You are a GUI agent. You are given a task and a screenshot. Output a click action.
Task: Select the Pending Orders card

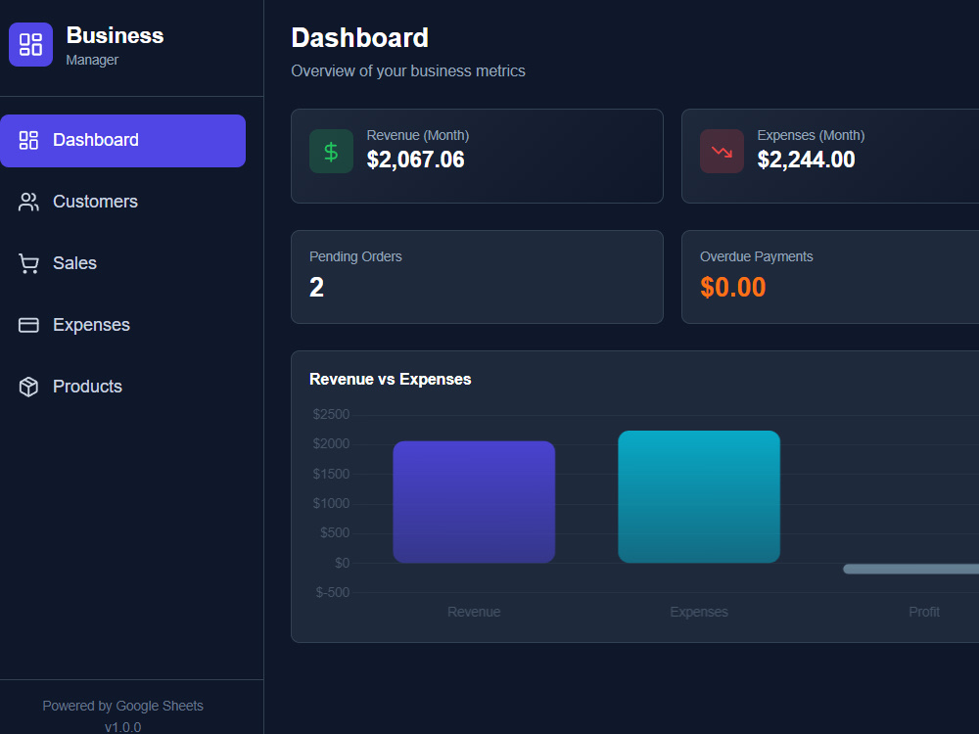(x=477, y=277)
